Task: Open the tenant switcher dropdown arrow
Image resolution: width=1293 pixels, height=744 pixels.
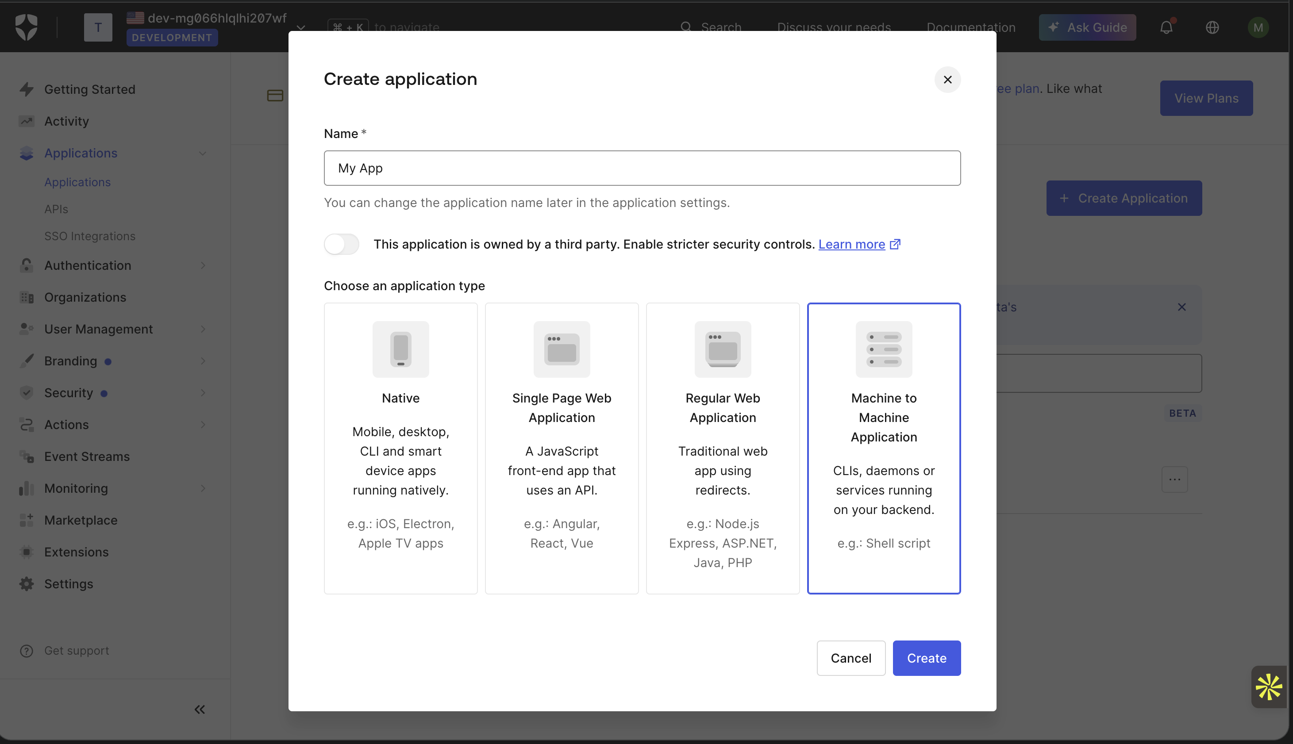Action: coord(301,27)
